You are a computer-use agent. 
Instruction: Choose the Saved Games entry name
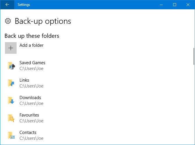[32, 63]
